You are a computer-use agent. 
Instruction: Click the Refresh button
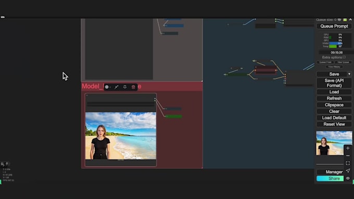(334, 99)
